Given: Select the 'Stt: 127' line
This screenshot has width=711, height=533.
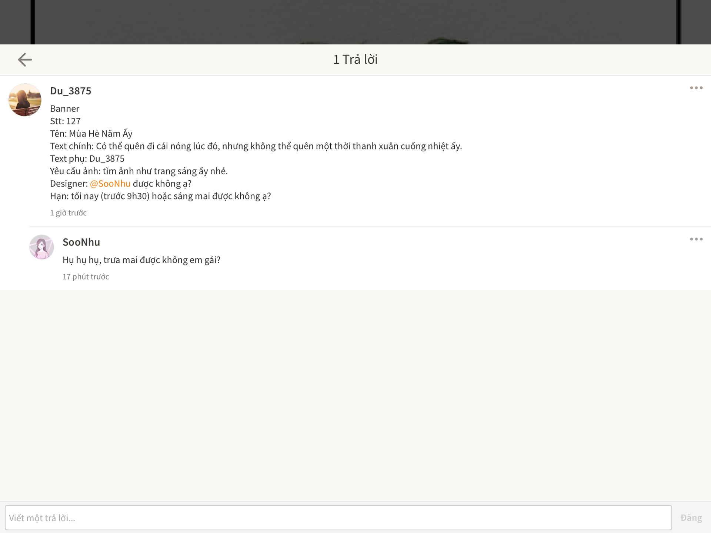Looking at the screenshot, I should click(65, 121).
